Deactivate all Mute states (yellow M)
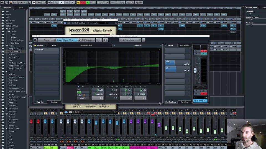 78,2
